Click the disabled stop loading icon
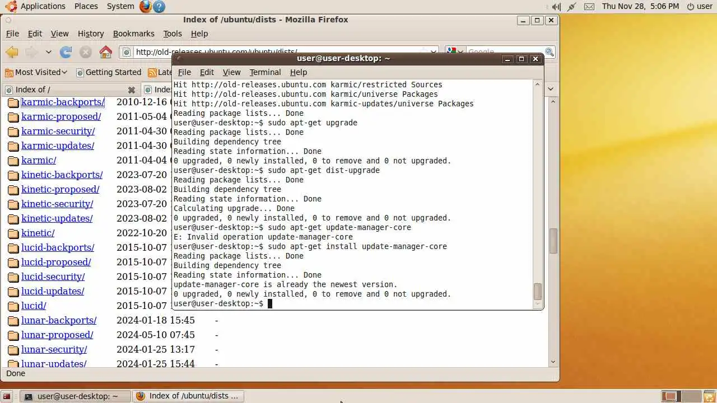Screen dimensions: 717x403 click(85, 52)
